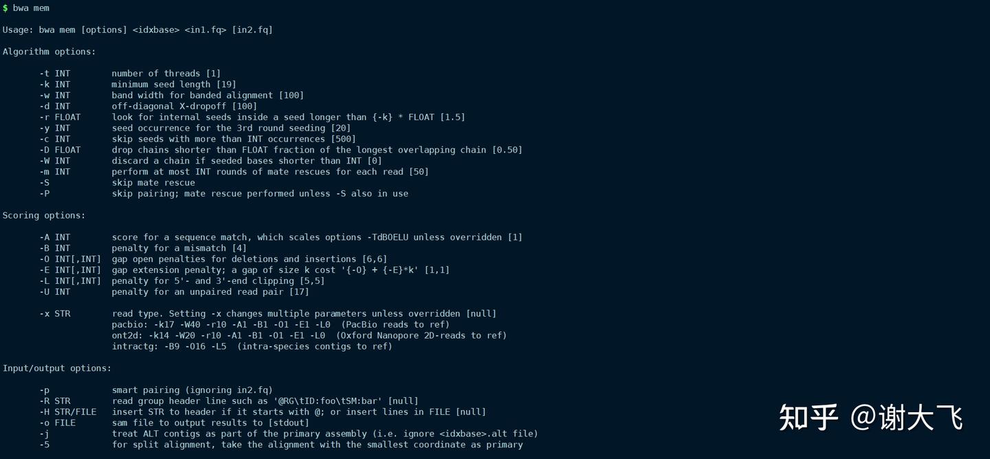Select the '-k INT' minimum seed length line

(137, 85)
